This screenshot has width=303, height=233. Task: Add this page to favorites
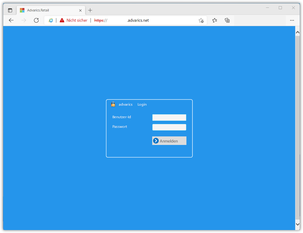coord(201,20)
